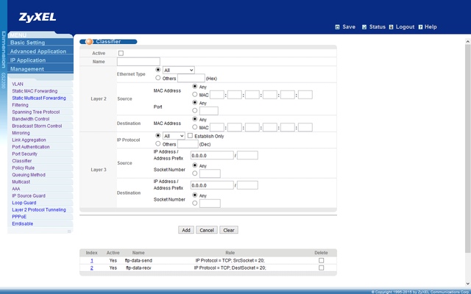
Task: Click the Save link text
Action: (349, 27)
